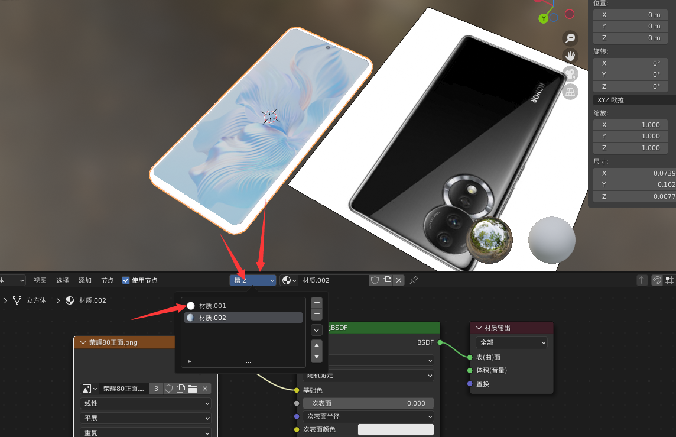Image resolution: width=676 pixels, height=437 pixels.
Task: Click the 旋转 Z field 0°
Action: [630, 86]
